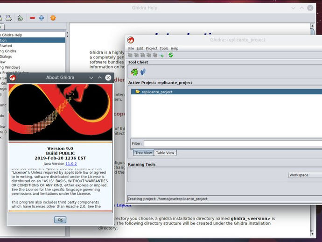Click the 'Version 9.0' text in About dialog
Image resolution: width=322 pixels, height=242 pixels.
point(60,149)
